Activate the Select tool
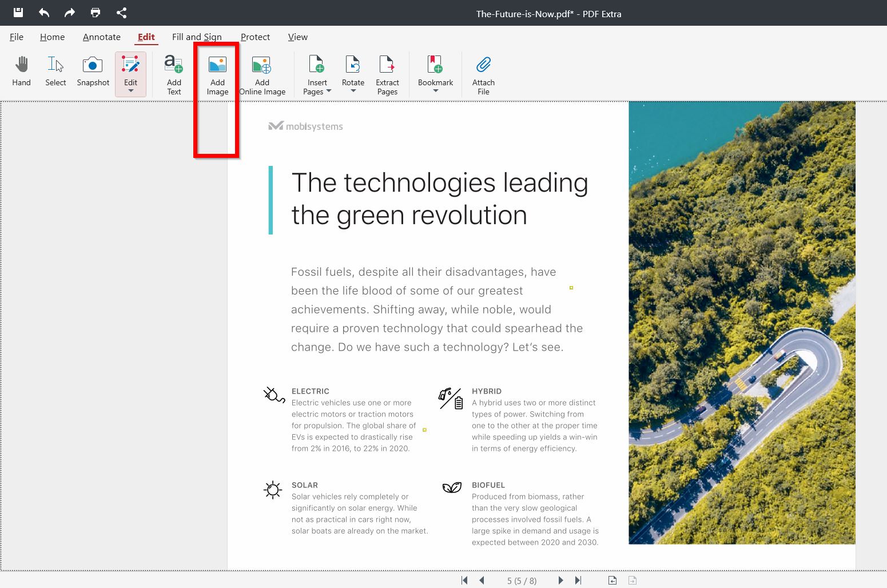 55,71
